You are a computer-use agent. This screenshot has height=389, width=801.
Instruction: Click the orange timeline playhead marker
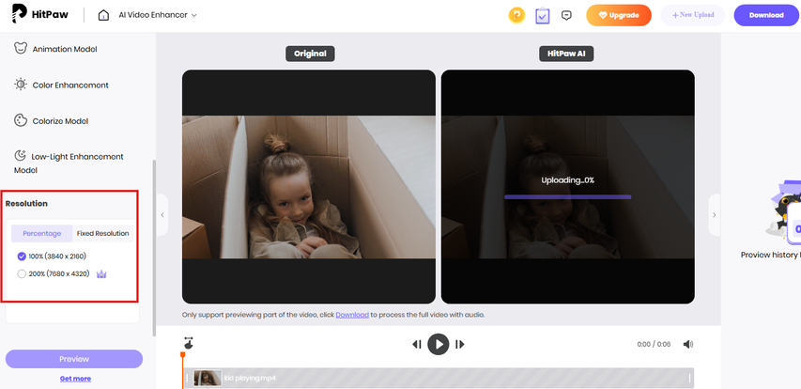coord(182,355)
